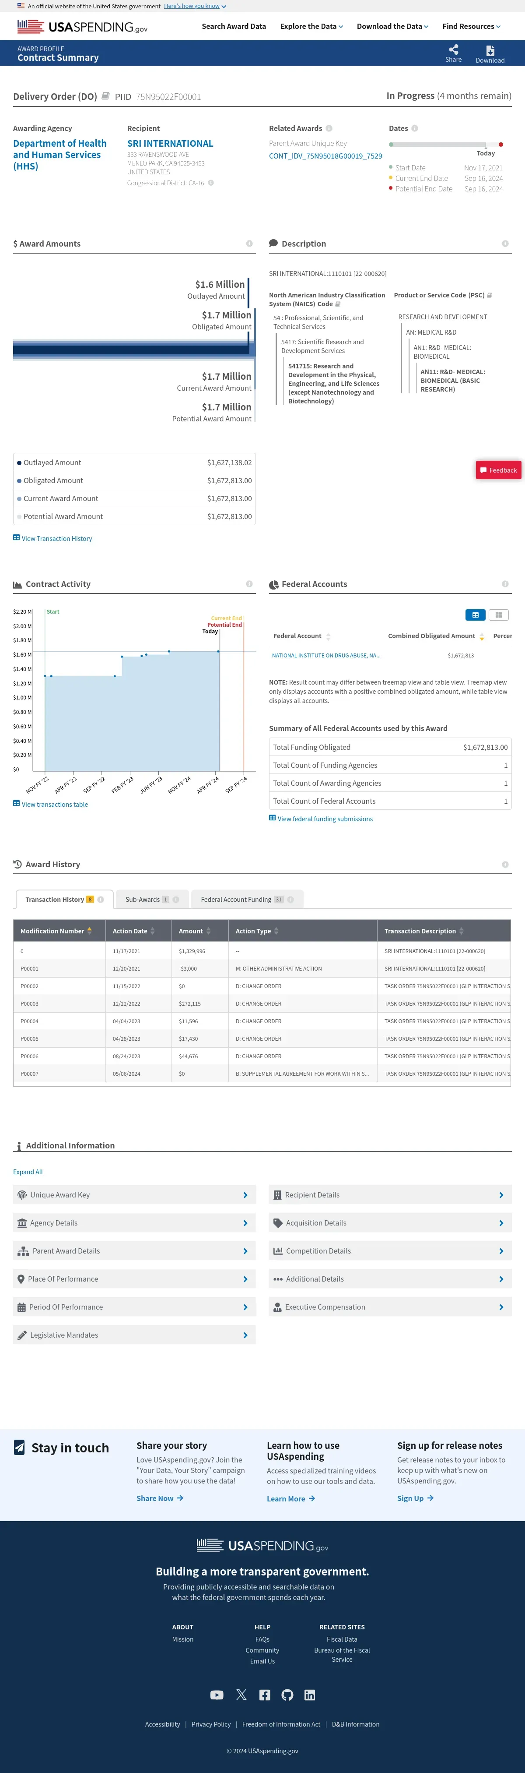Open the Delivery Order glossary book icon
525x1773 pixels.
click(105, 96)
